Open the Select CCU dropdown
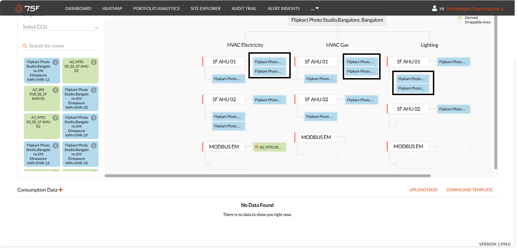The width and height of the screenshot is (518, 248). point(61,27)
